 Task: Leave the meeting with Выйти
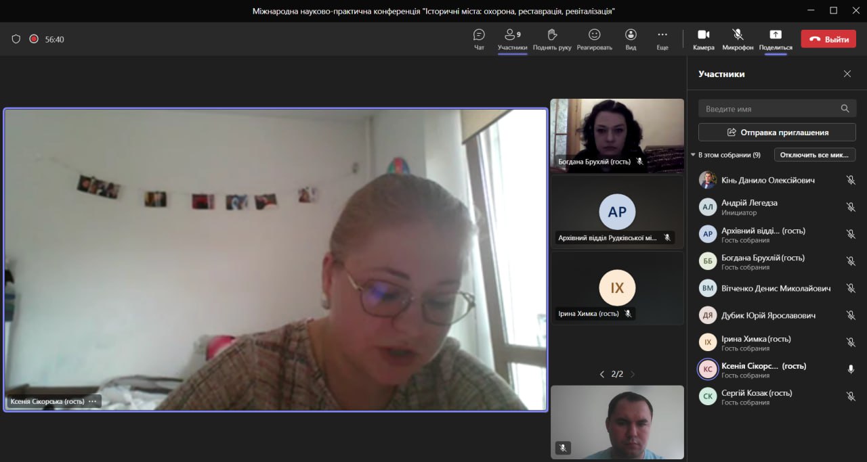(828, 39)
